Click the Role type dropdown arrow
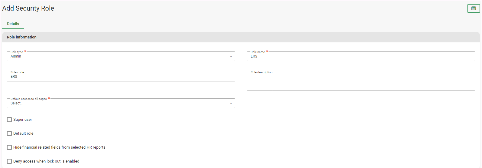482x168 pixels. pyautogui.click(x=231, y=57)
